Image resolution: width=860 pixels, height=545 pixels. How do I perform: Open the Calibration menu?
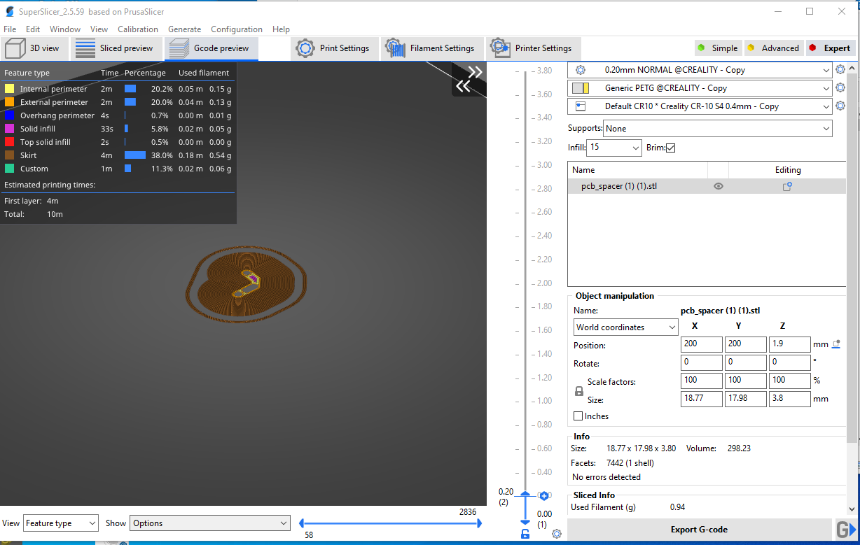[137, 29]
